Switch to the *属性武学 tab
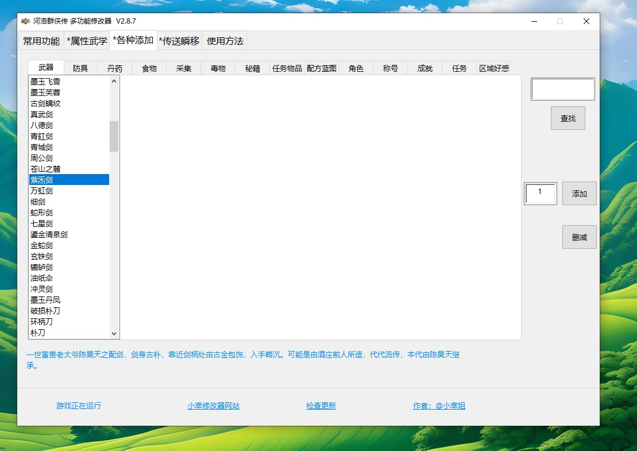Screen dimensions: 637x451 point(87,41)
